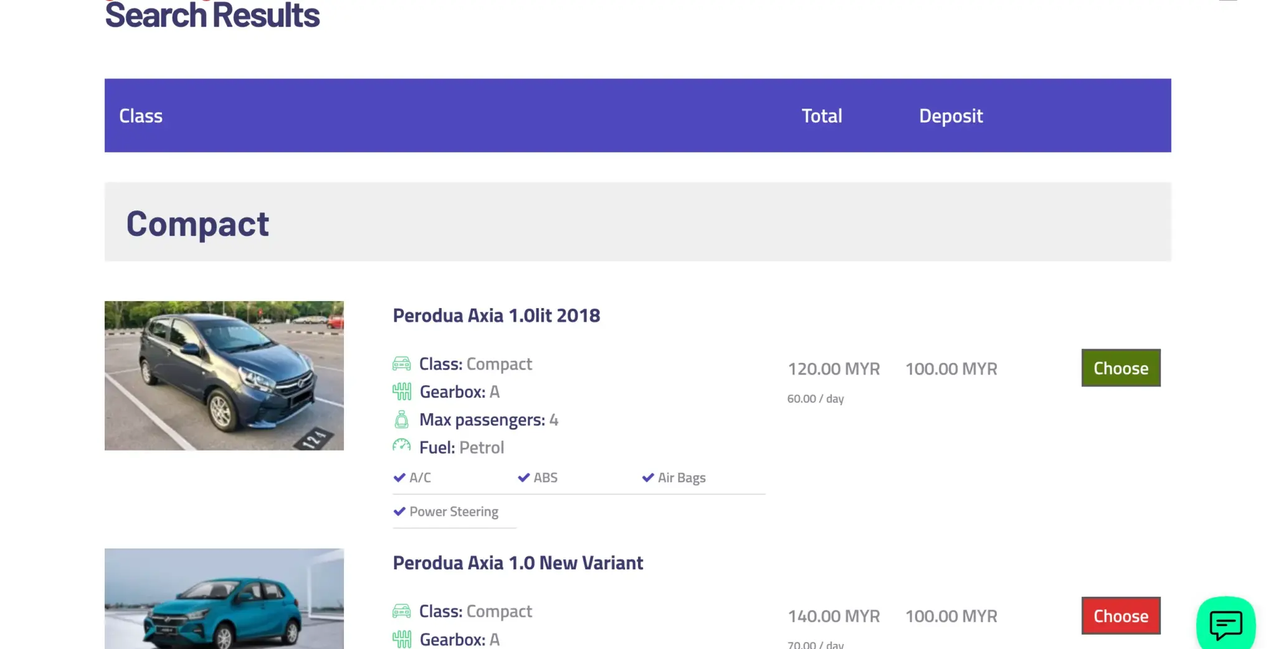Click the speedometer icon beside Fuel: Petrol
1276x649 pixels.
point(401,446)
